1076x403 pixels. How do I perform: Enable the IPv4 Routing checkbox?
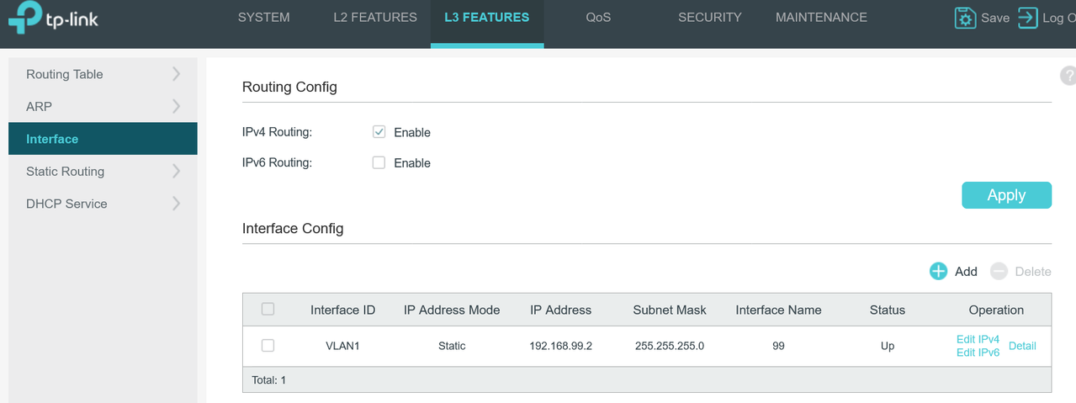tap(379, 132)
